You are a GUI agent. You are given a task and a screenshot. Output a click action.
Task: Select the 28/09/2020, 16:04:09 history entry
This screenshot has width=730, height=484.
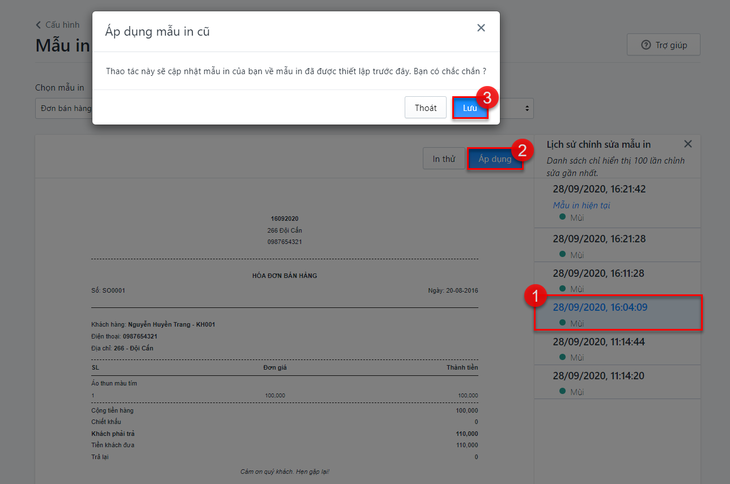[x=600, y=307]
